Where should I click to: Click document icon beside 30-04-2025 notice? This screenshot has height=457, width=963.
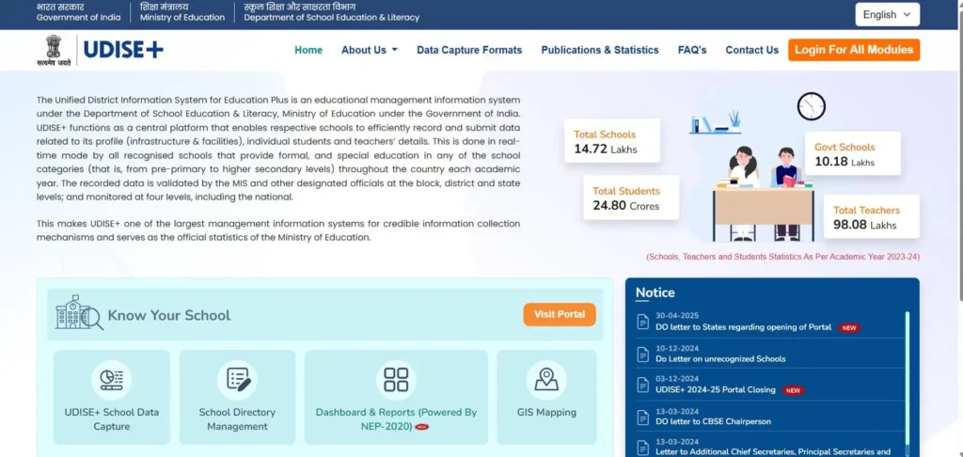[x=643, y=322]
